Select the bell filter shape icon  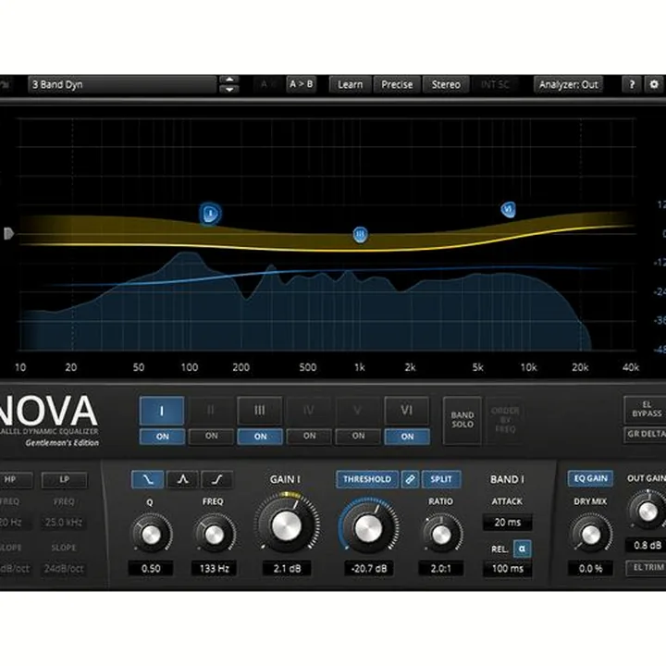[x=182, y=479]
